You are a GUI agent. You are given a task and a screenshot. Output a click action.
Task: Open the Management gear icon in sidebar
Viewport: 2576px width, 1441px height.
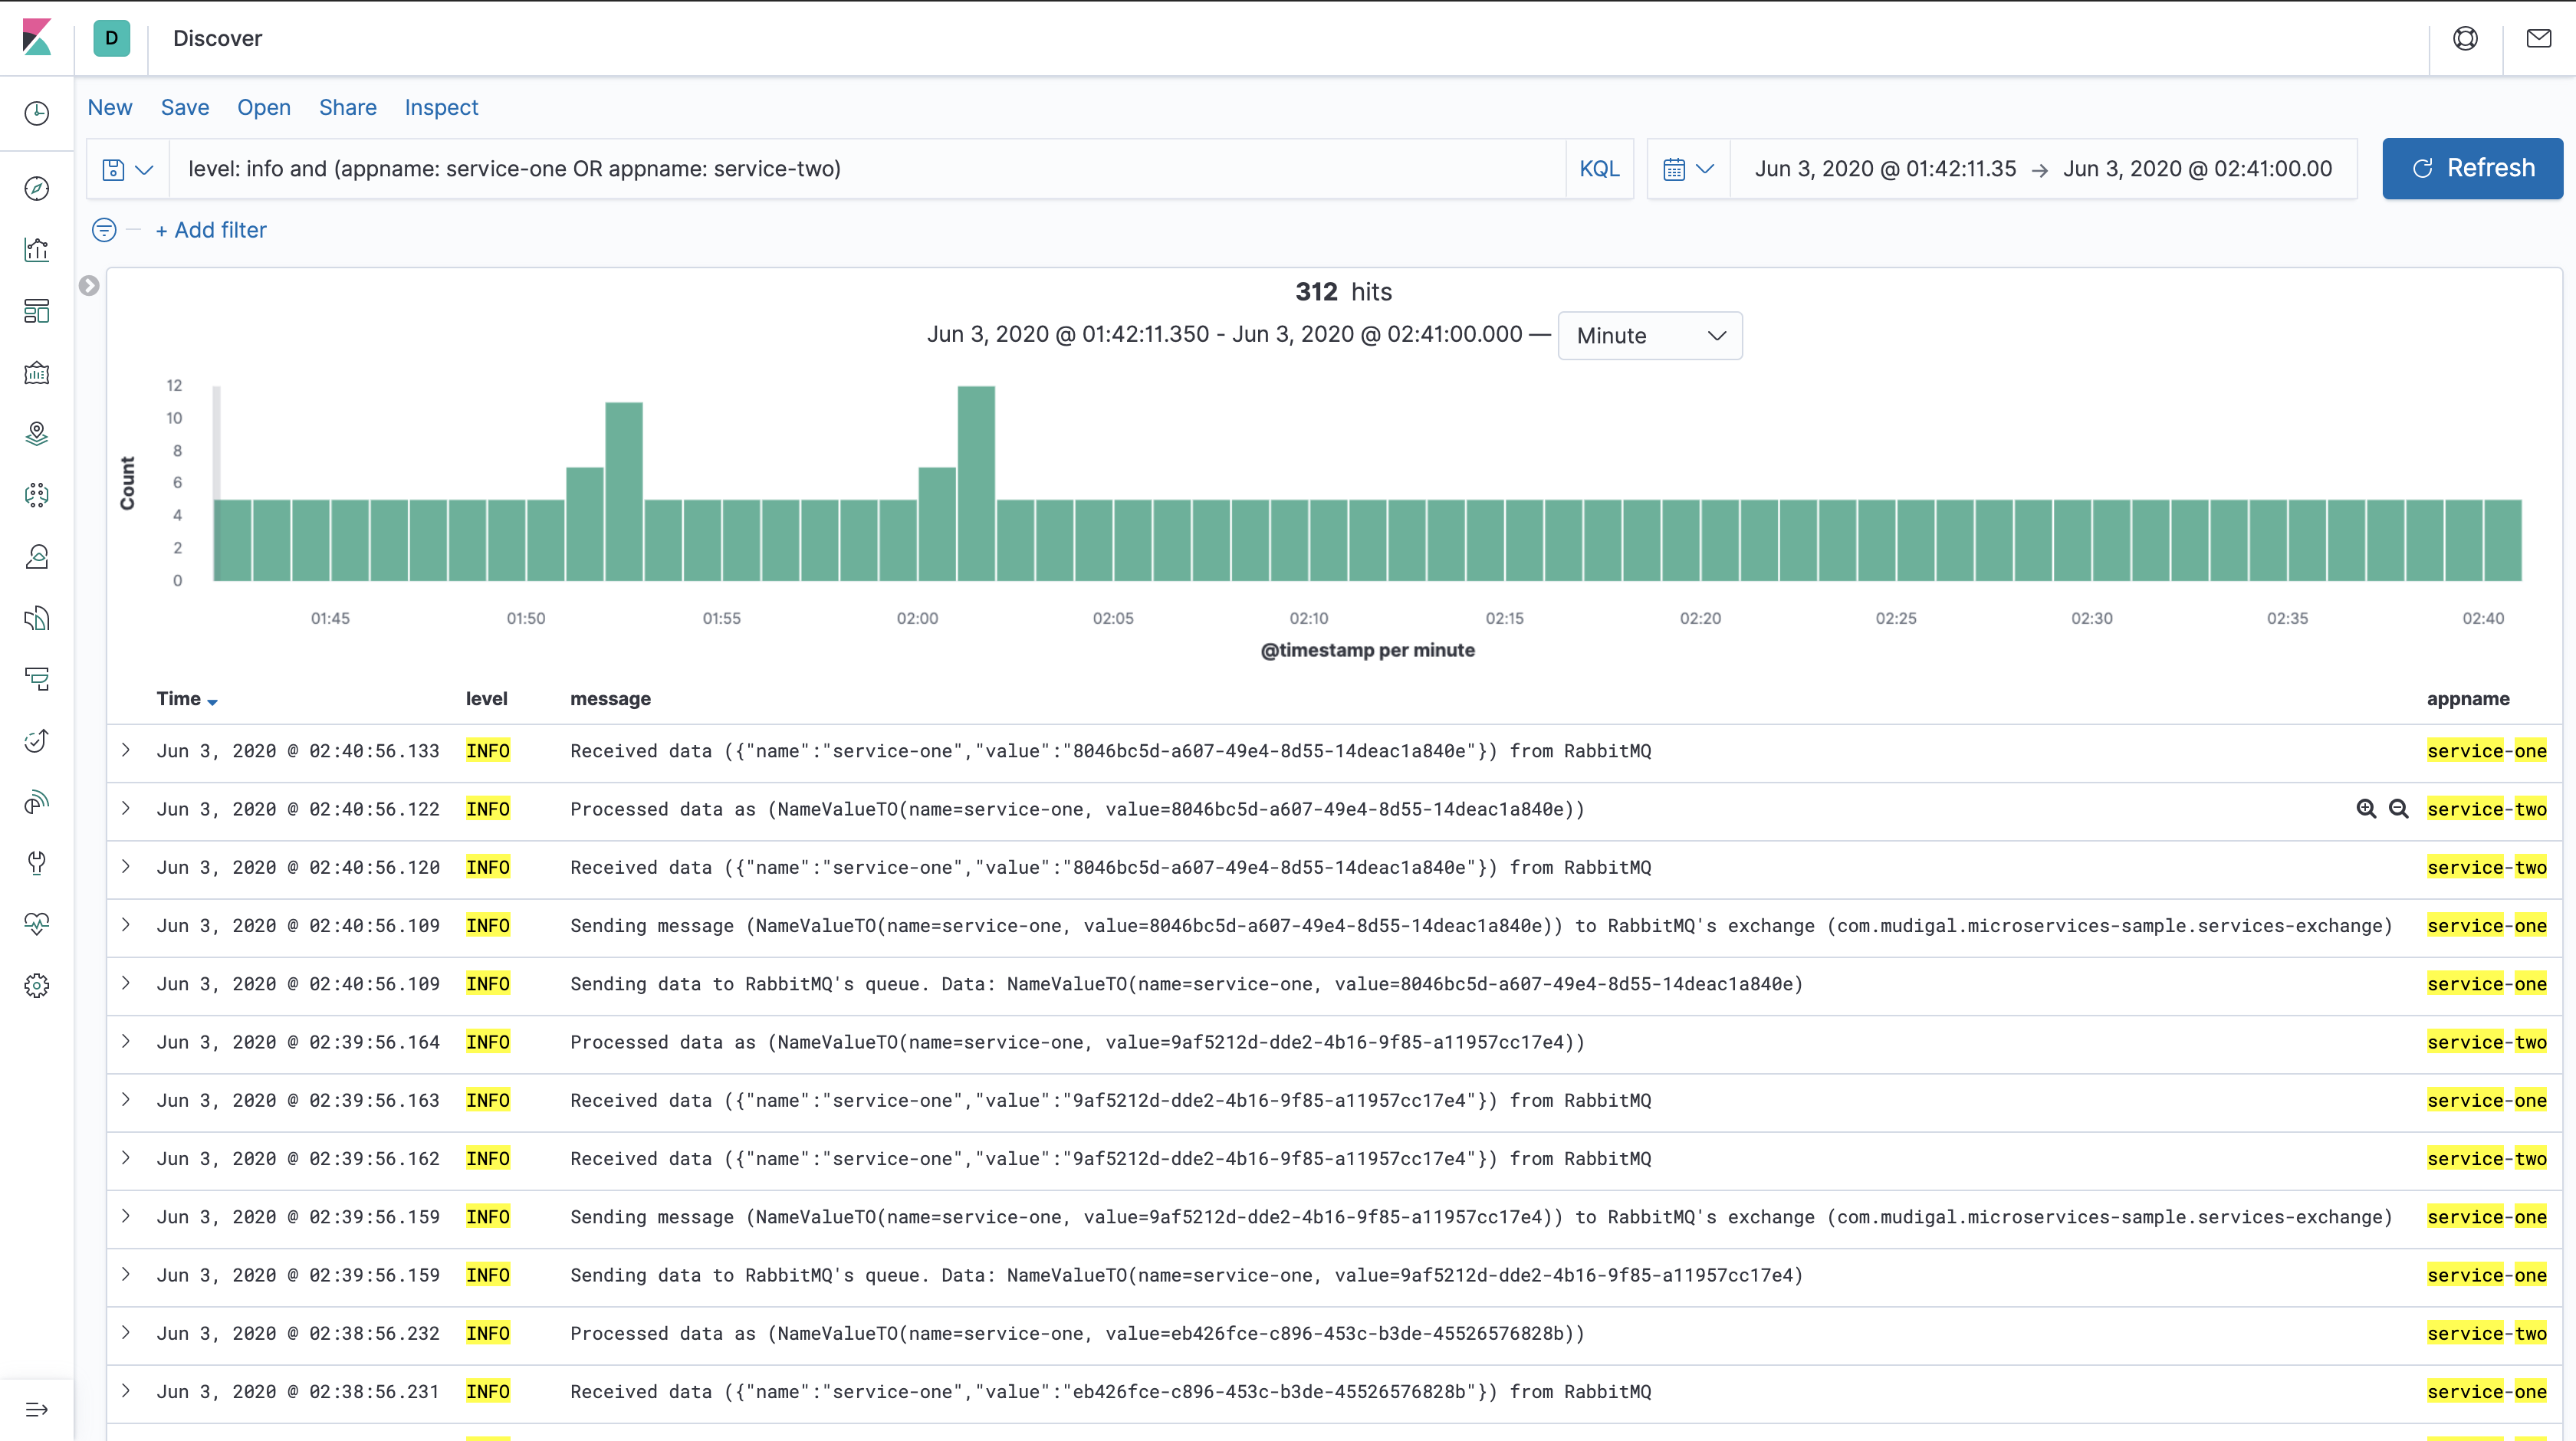pyautogui.click(x=37, y=985)
